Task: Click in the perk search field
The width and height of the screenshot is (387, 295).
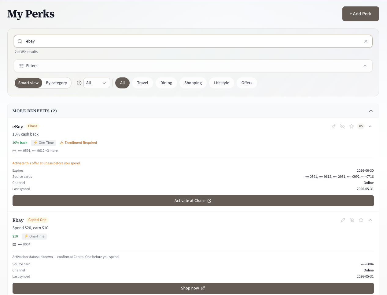Action: coord(193,41)
